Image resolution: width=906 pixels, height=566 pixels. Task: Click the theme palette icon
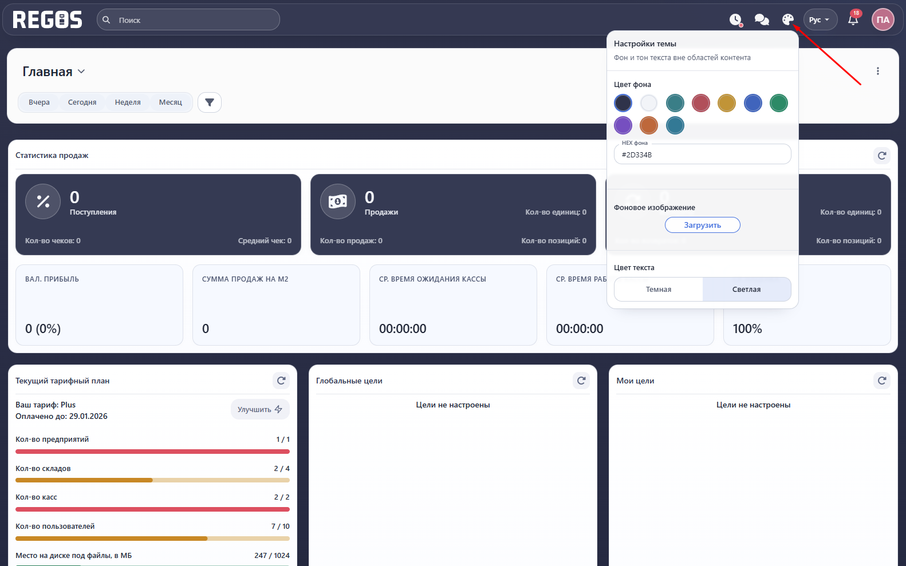788,20
